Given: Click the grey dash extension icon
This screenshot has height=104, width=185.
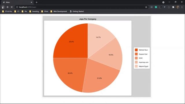Looking at the screenshot, I should [151, 7].
